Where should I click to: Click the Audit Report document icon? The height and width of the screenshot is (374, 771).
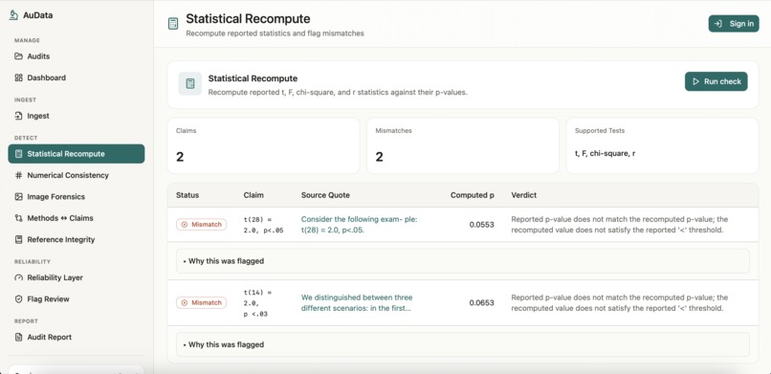pos(19,337)
